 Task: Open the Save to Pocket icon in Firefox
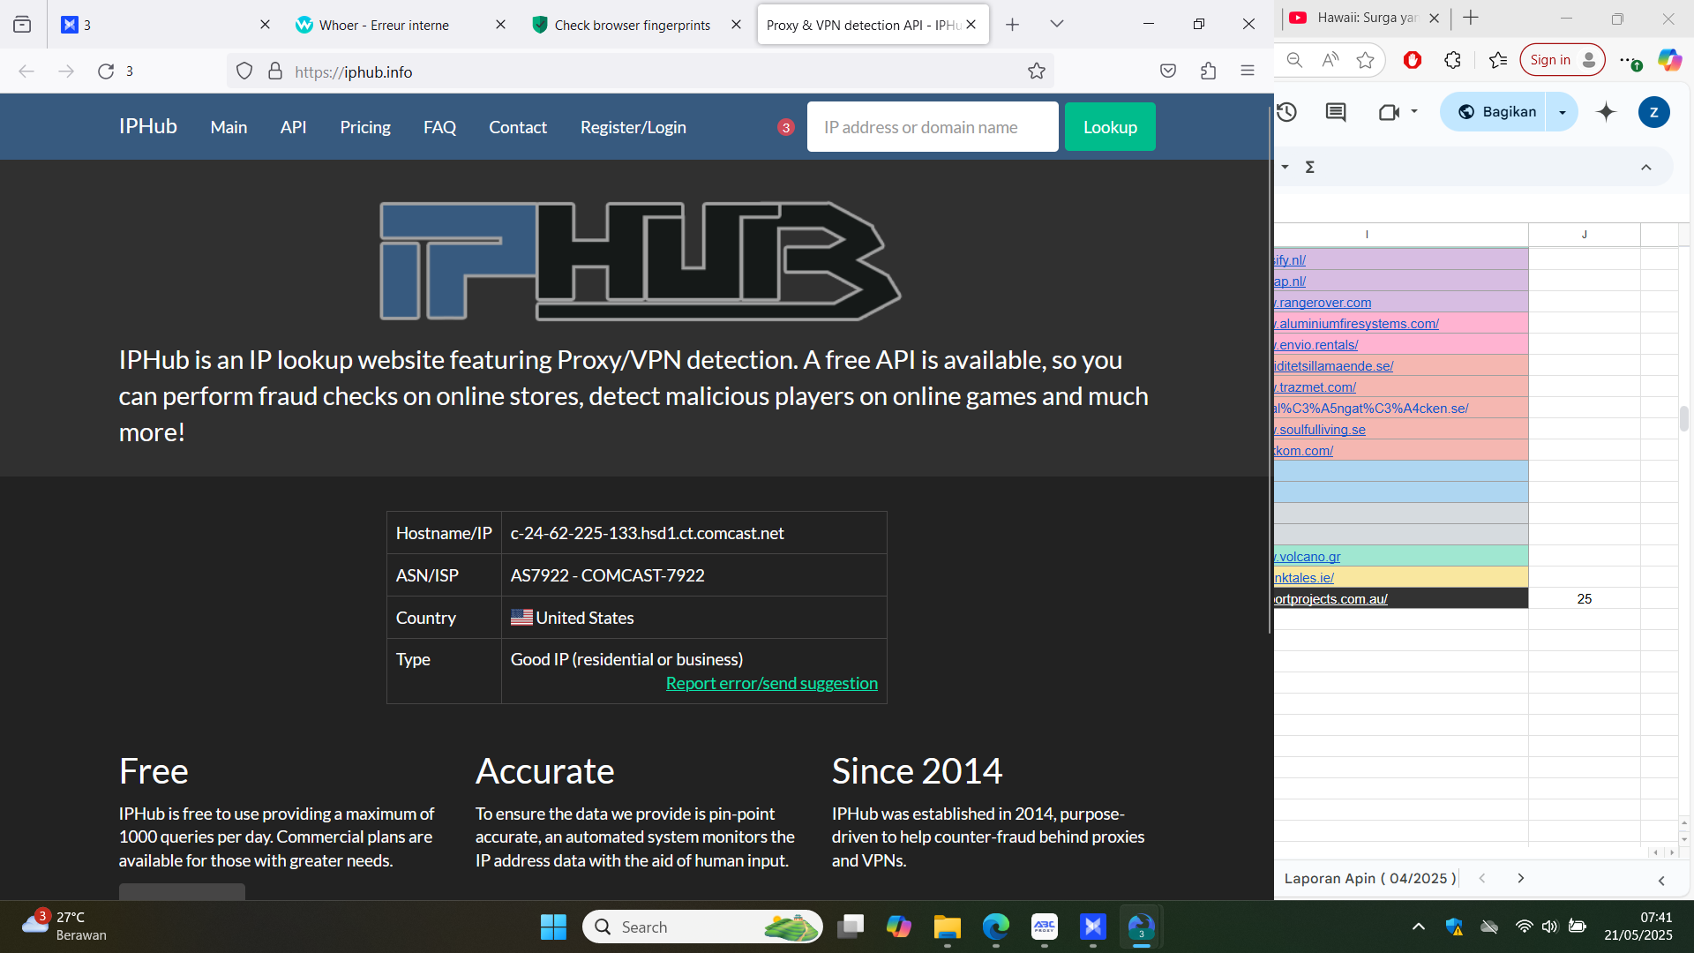(x=1168, y=71)
